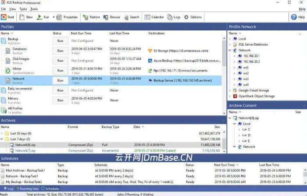This screenshot has height=196, width=307.
Task: Collapse Network[6].zip in Archive Content
Action: pos(230,118)
